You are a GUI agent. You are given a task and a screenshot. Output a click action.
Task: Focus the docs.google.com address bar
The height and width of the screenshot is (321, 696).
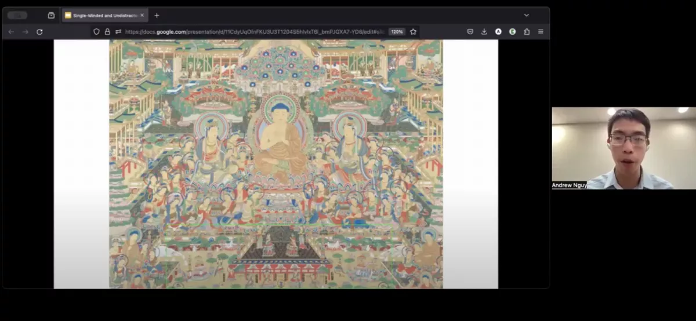(255, 32)
